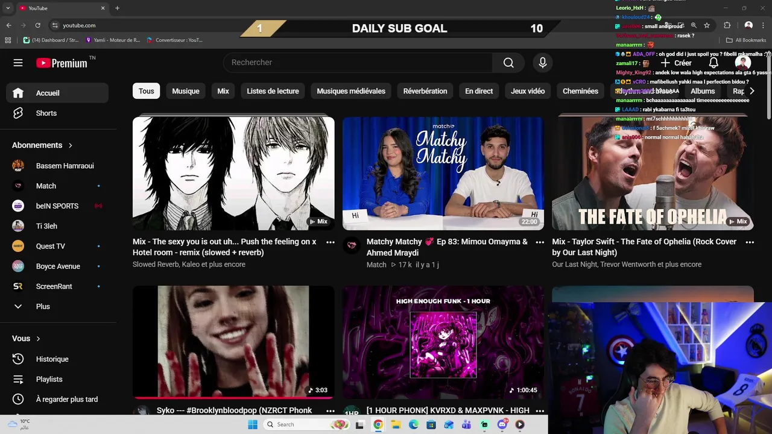Open the YouTube hamburger guide menu
The height and width of the screenshot is (434, 772).
point(18,63)
